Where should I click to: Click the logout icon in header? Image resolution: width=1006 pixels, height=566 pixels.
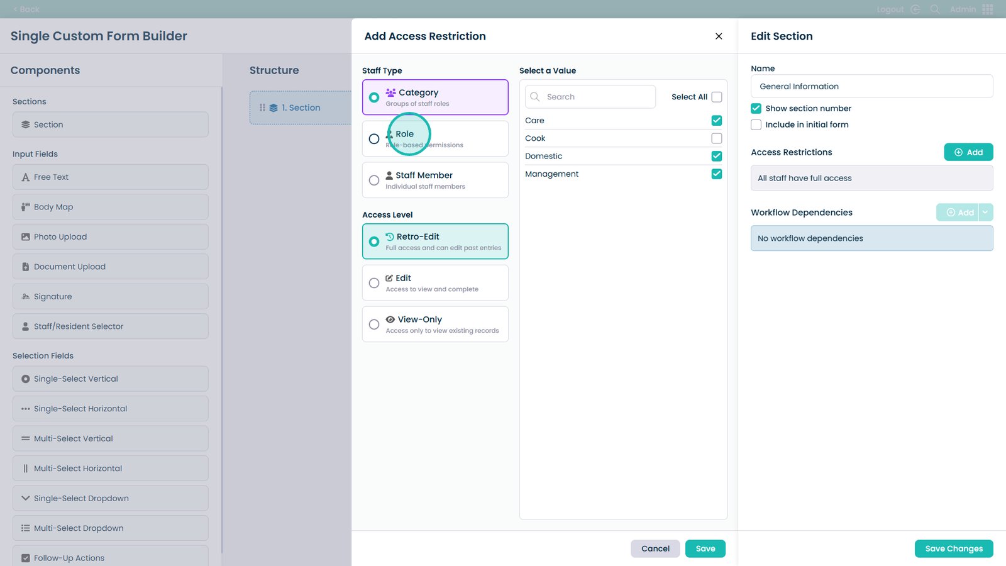point(915,9)
